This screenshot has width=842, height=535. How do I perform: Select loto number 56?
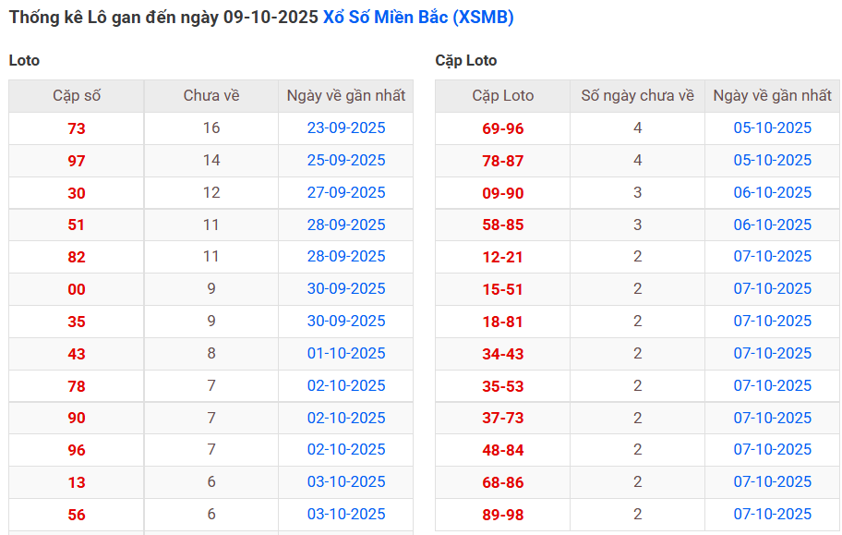77,515
